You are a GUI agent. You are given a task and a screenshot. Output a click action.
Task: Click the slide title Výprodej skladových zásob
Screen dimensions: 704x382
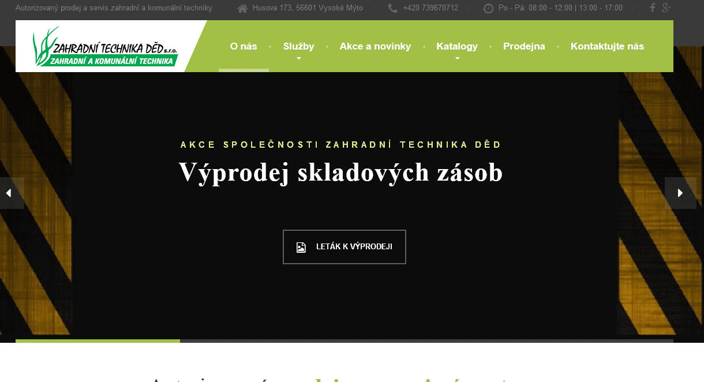[340, 172]
